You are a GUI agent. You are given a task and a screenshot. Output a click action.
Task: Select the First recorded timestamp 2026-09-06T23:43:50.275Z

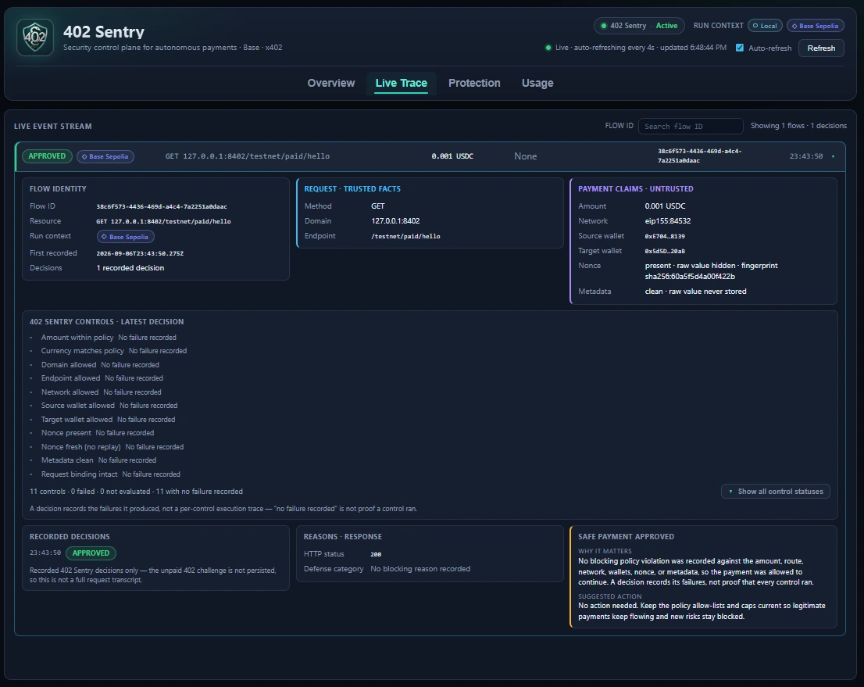[140, 254]
